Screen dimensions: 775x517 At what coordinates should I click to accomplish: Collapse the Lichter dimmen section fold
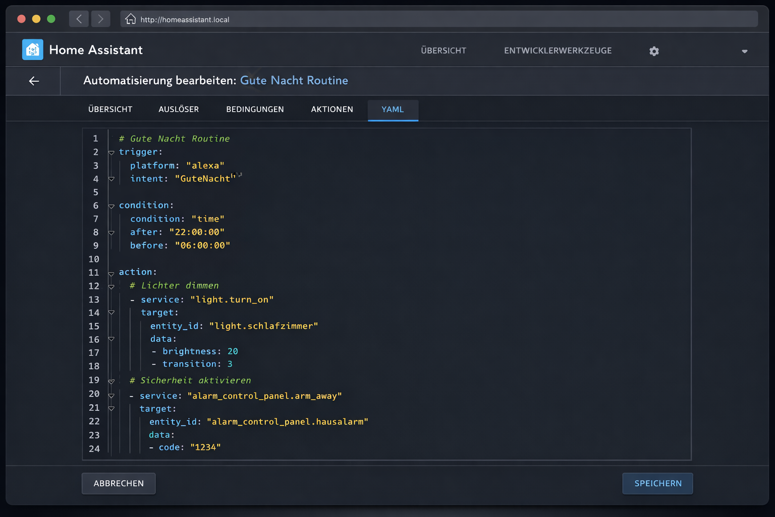(111, 287)
